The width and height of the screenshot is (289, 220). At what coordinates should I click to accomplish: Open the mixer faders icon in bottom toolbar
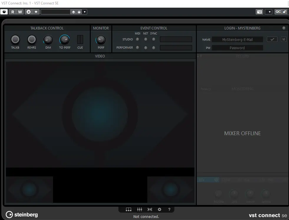click(139, 209)
